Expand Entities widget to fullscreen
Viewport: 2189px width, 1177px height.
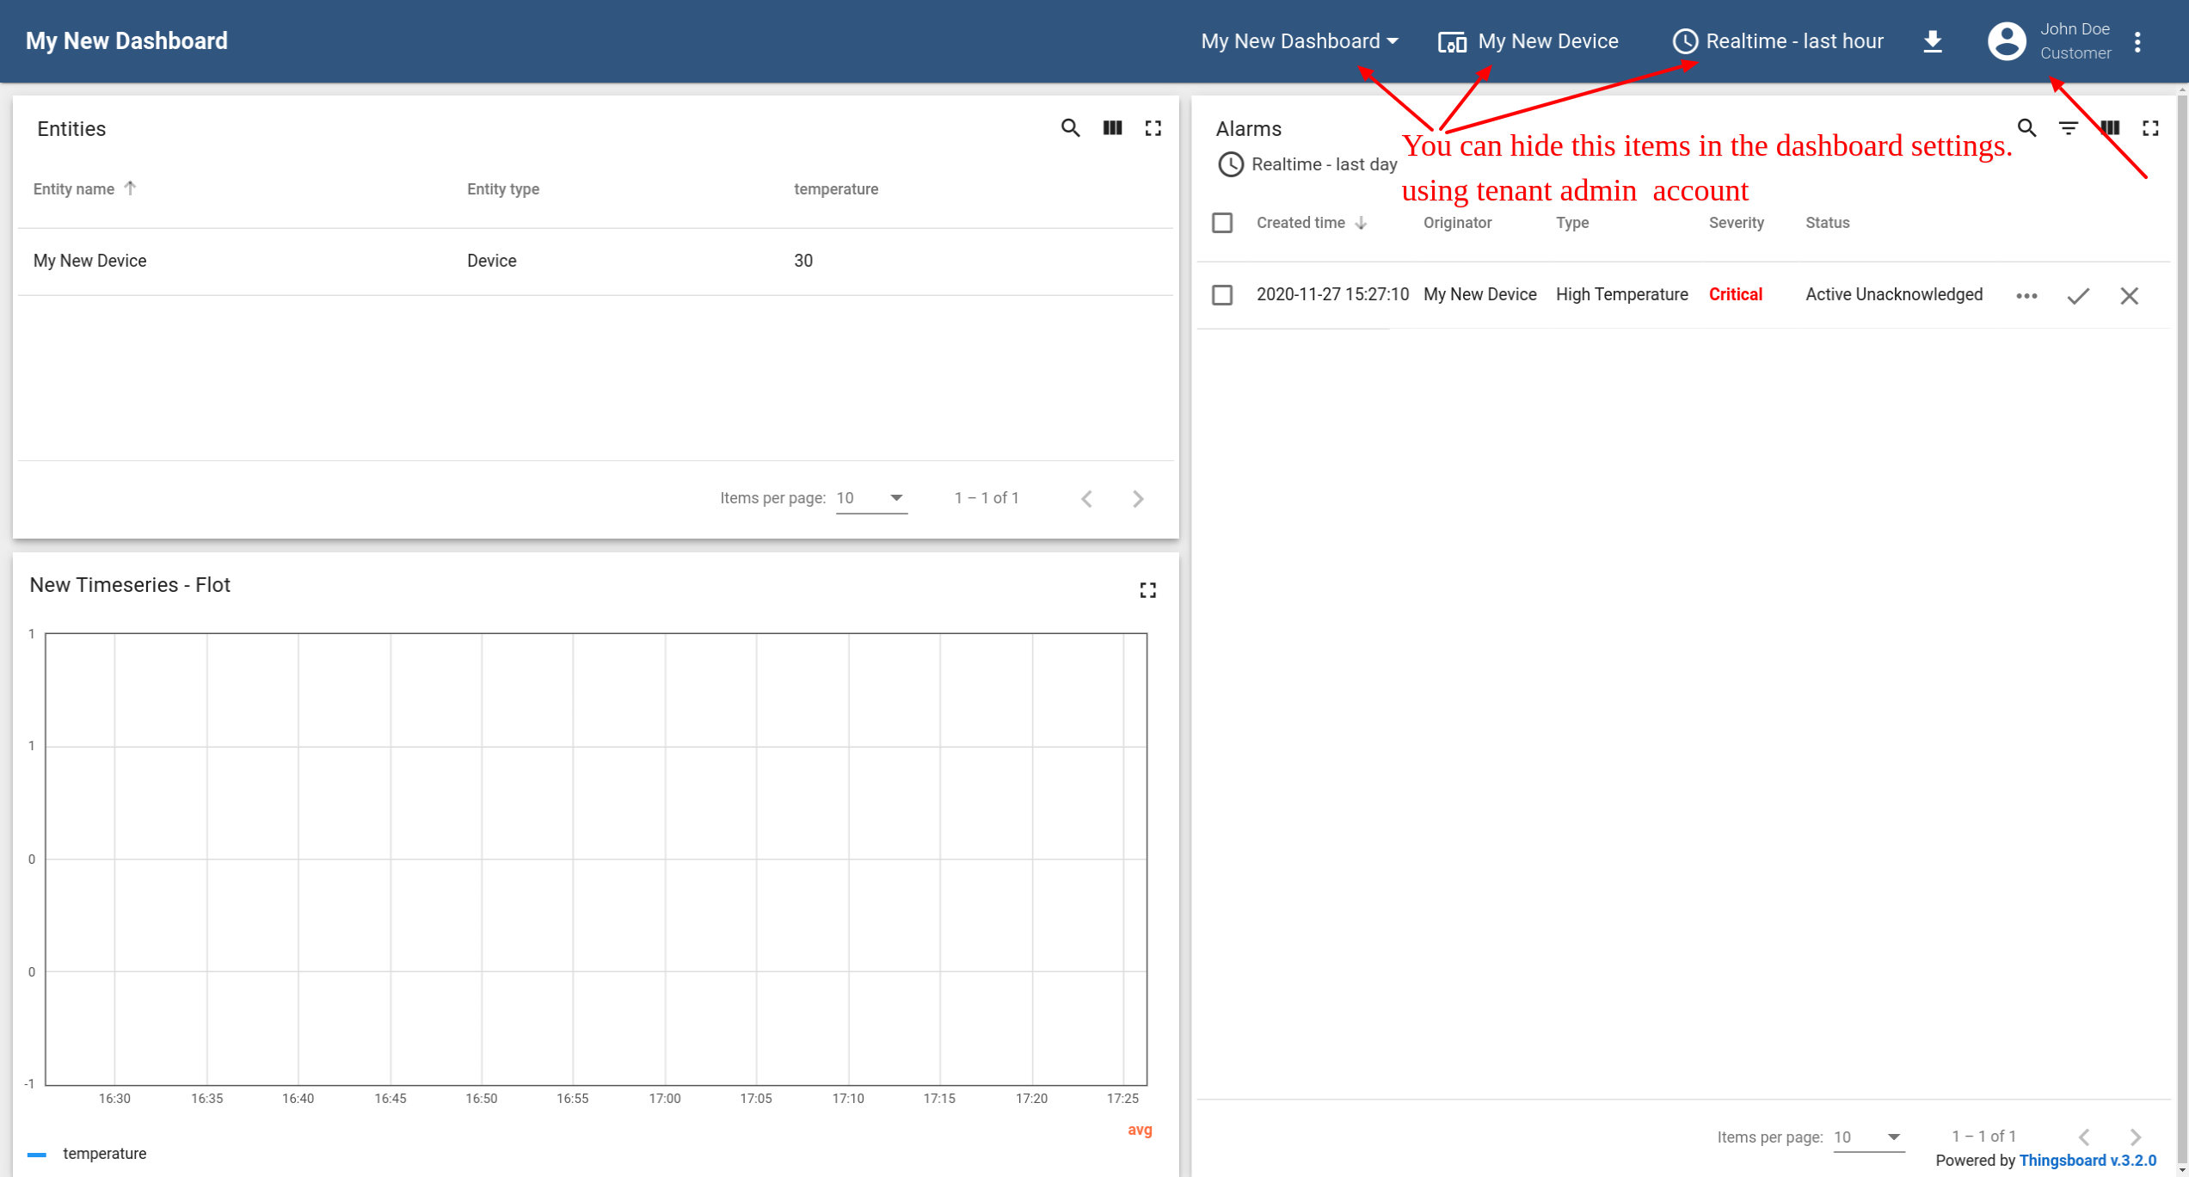point(1153,128)
